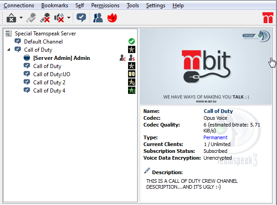This screenshot has width=277, height=205.
Task: Click the Opus Voice codec value
Action: 215,118
